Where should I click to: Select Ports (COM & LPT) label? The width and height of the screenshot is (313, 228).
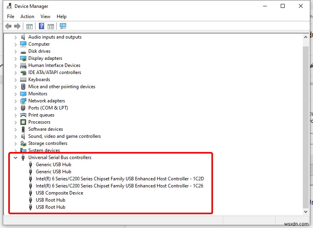(x=48, y=108)
